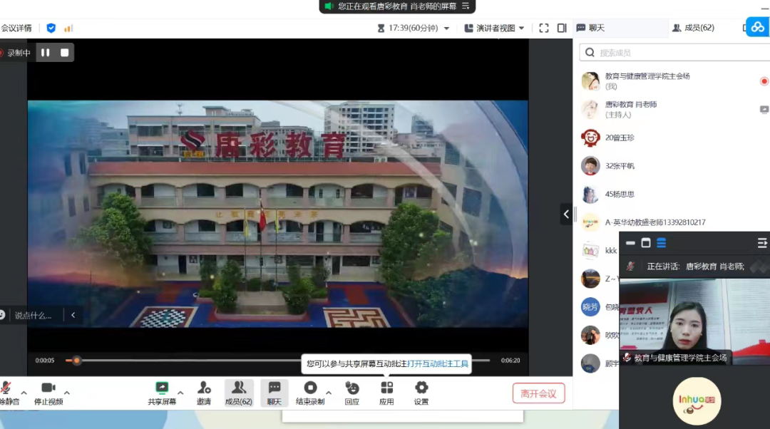Viewport: 770px width, 429px height.
Task: Switch to the 聊天 tab in side panel
Action: pos(591,28)
